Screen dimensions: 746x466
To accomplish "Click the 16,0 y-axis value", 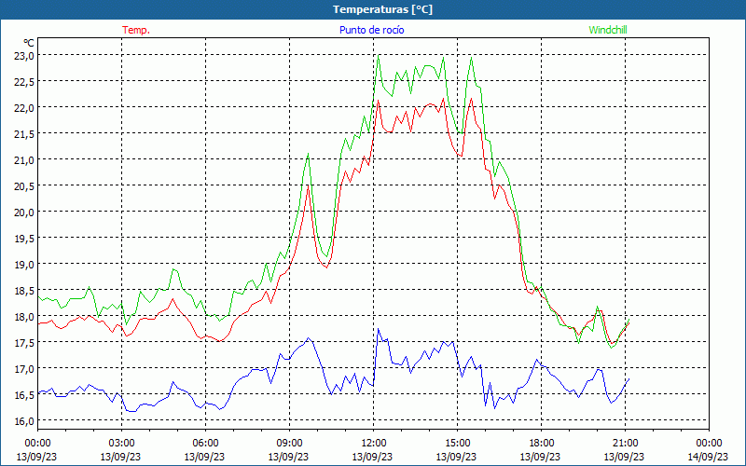I will (x=24, y=421).
